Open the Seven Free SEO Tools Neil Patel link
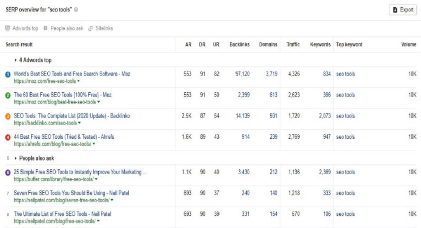421x228 pixels. [72, 193]
